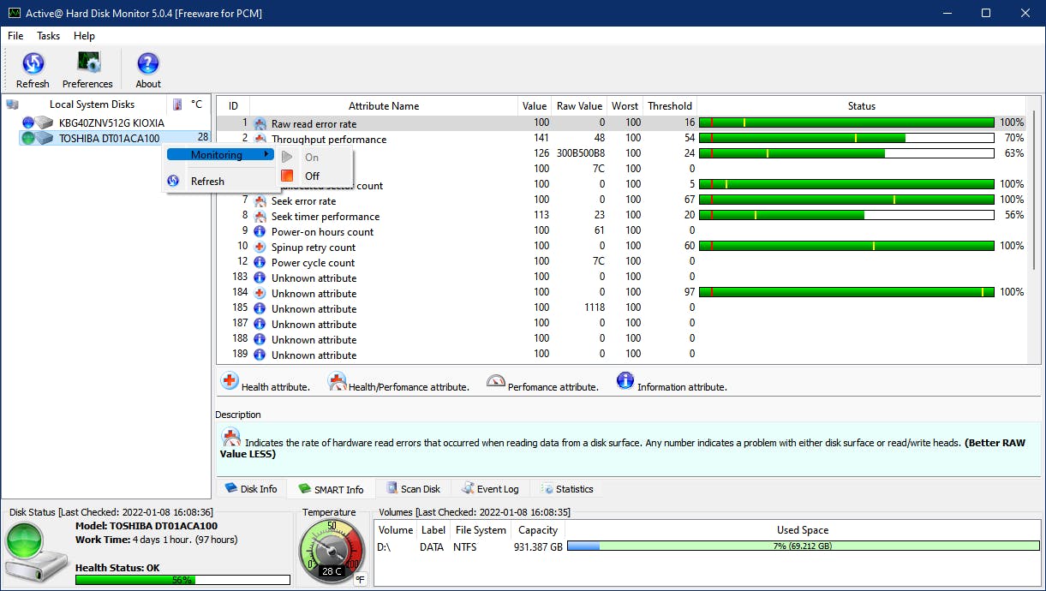Open the Event Log tab
1046x591 pixels.
490,489
